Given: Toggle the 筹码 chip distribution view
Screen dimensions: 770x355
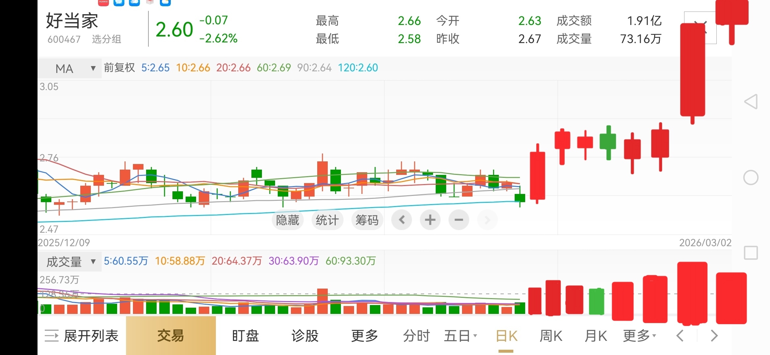Looking at the screenshot, I should tap(367, 220).
